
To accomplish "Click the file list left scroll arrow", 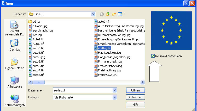I will point(30,82).
